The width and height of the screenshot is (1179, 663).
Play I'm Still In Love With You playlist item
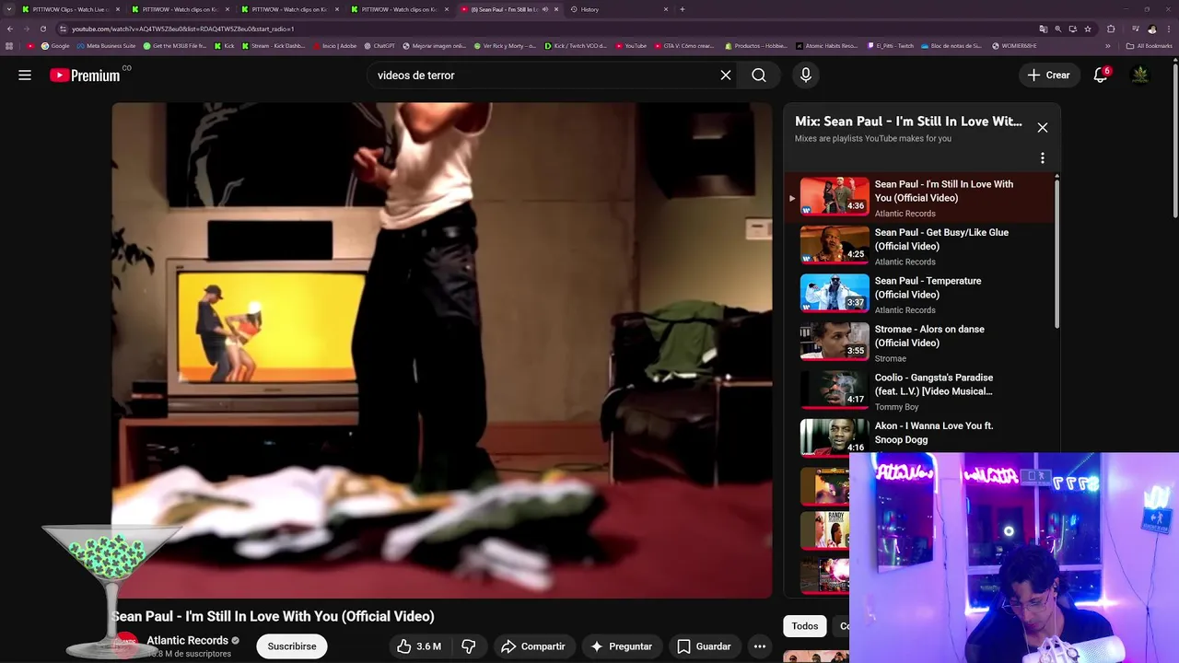click(921, 198)
